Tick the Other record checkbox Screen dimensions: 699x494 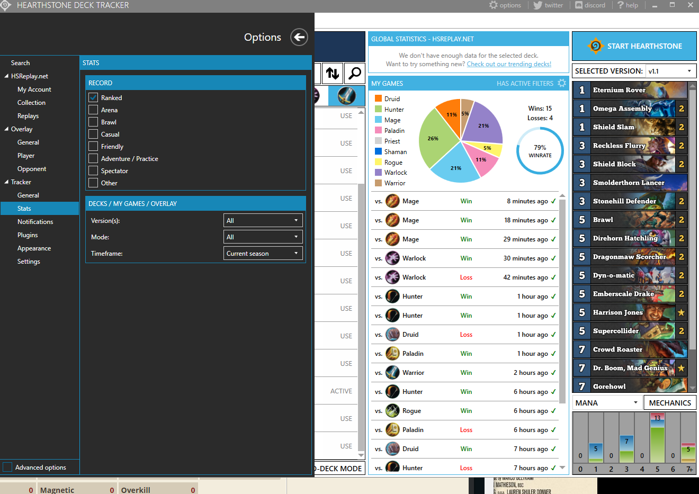(x=93, y=183)
